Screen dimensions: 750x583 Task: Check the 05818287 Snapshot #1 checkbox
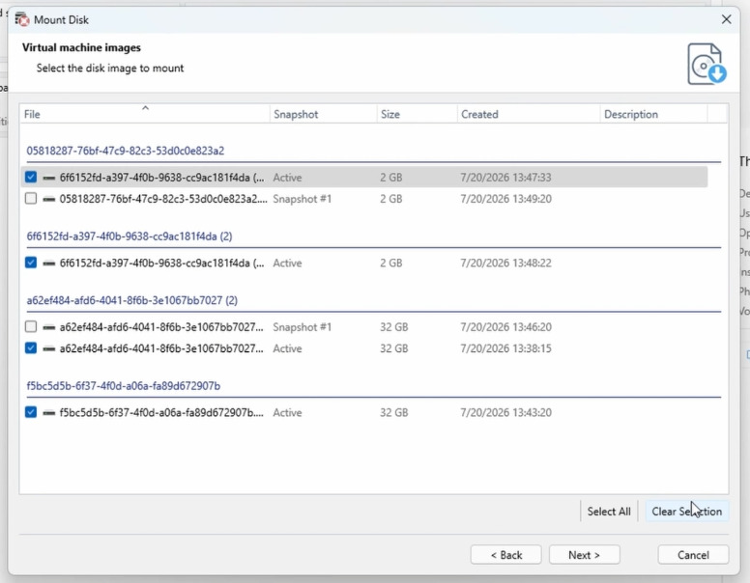31,198
